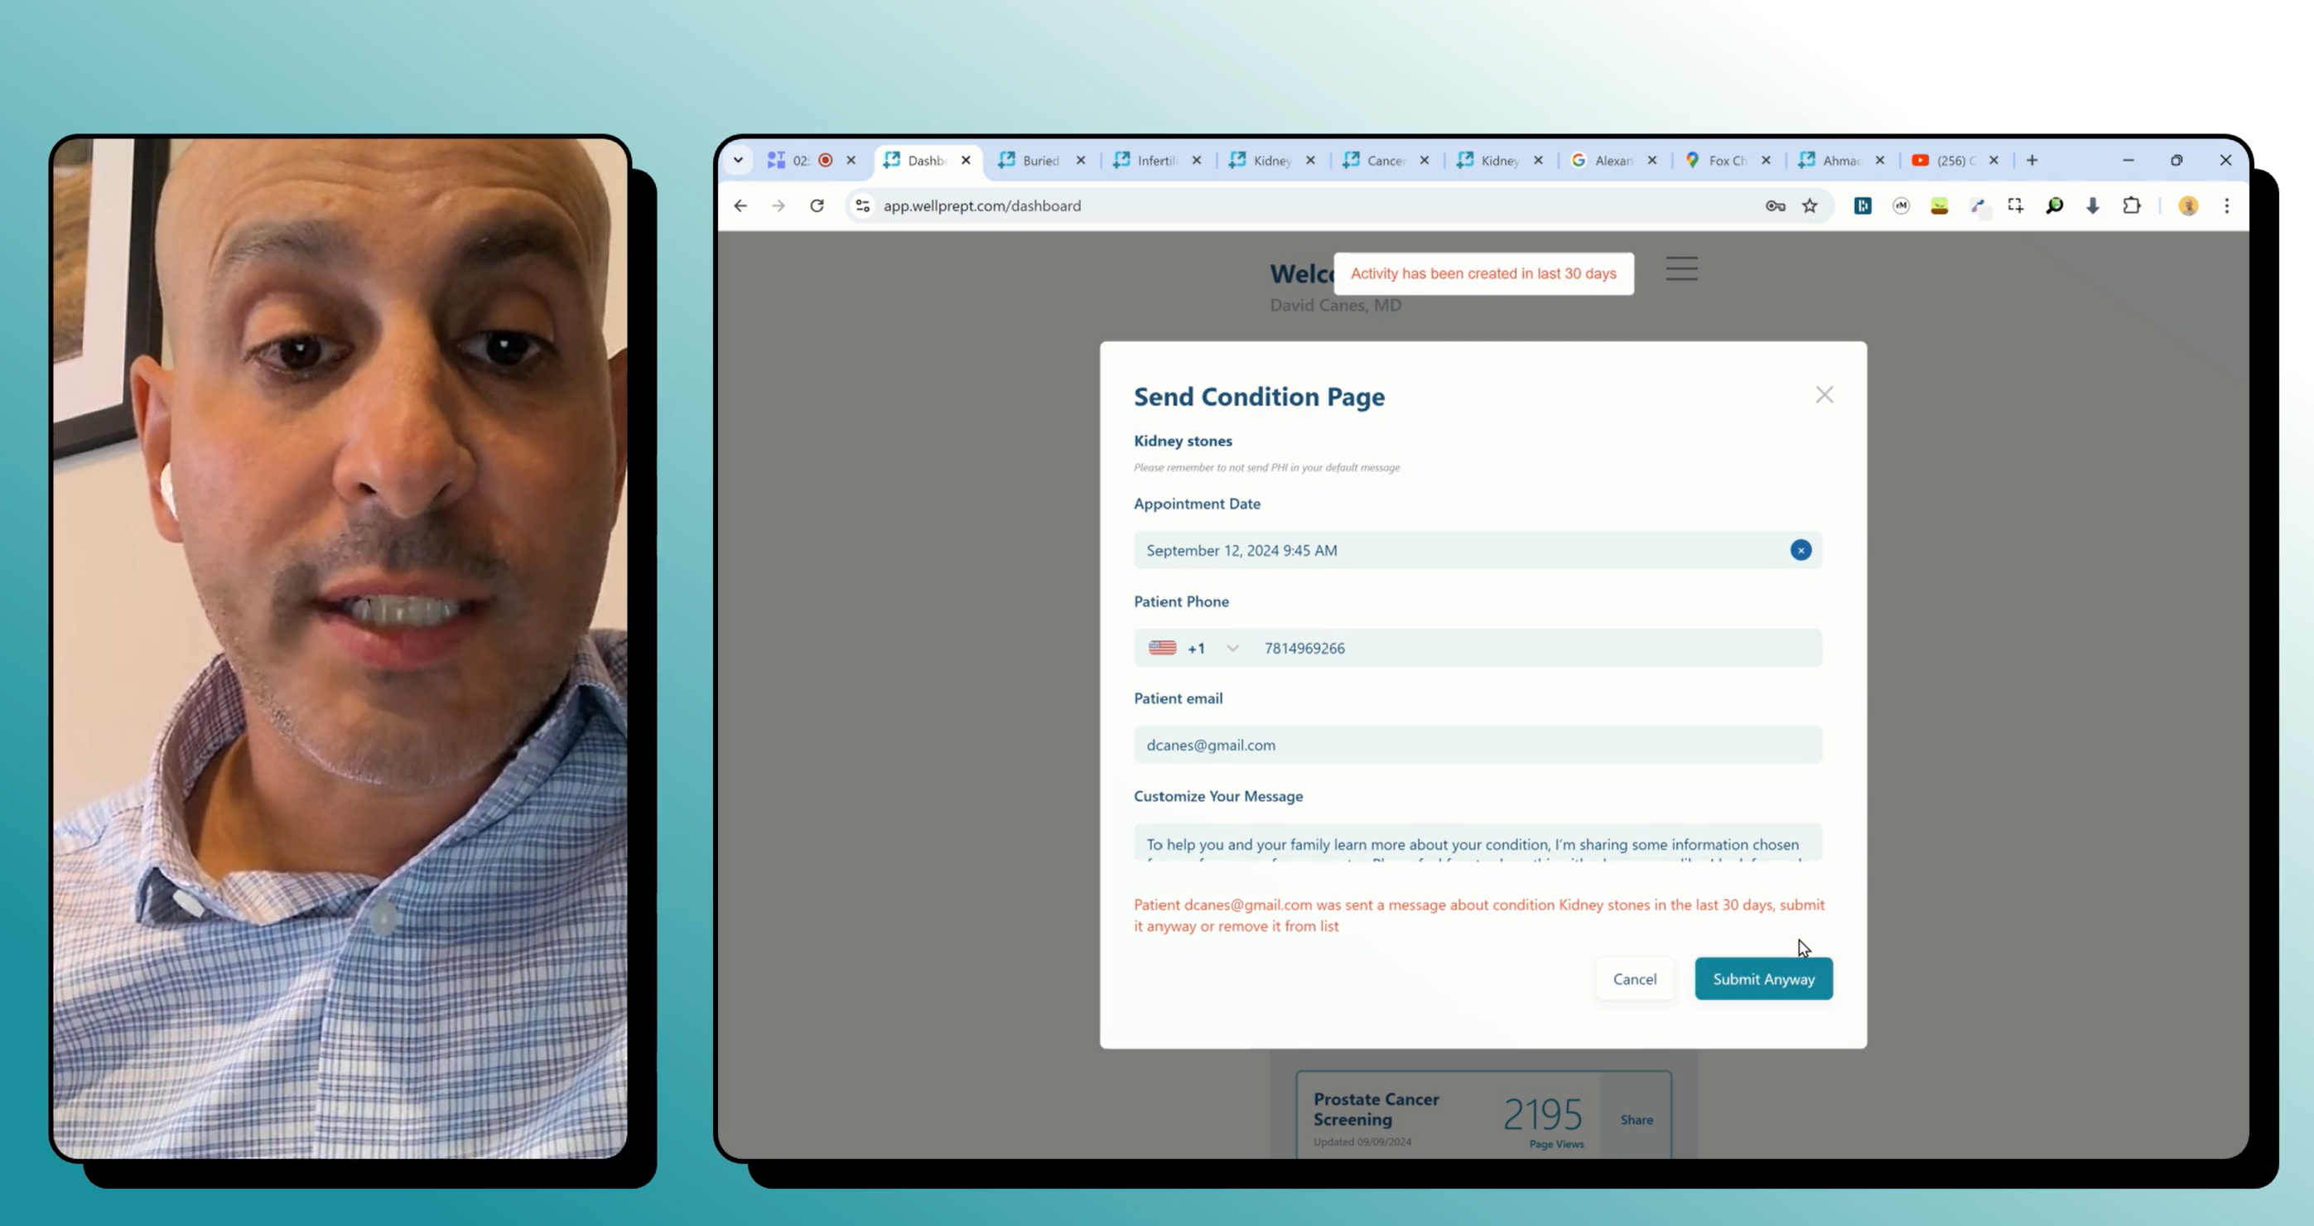
Task: Open the Chrome three-dot menu
Action: [x=2226, y=205]
